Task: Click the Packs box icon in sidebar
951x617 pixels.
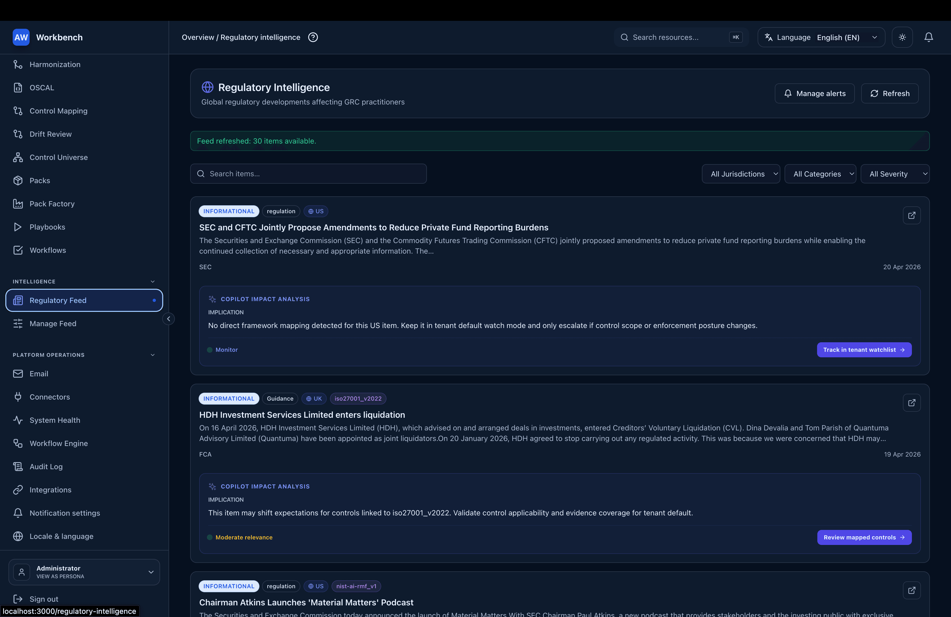Action: tap(18, 181)
